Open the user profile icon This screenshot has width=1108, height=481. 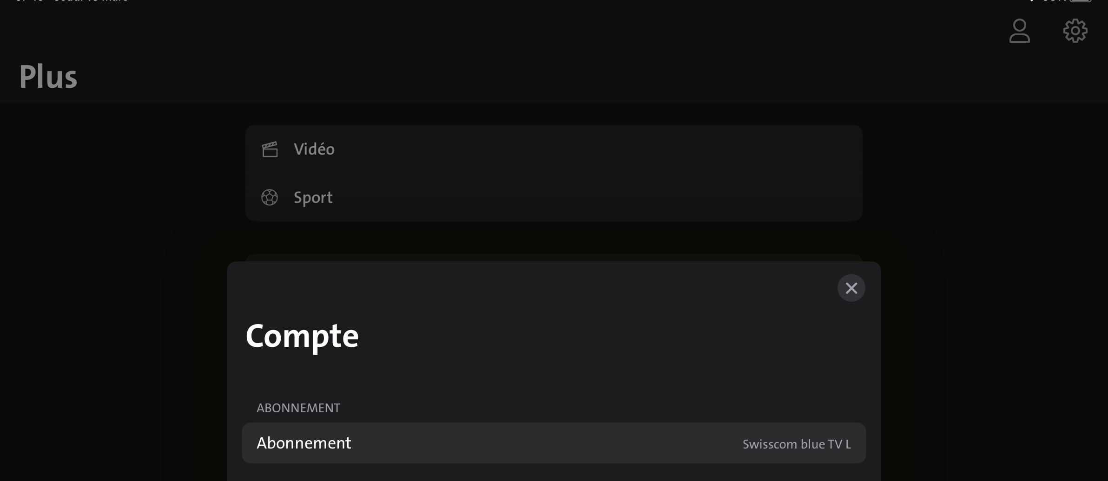pyautogui.click(x=1019, y=31)
